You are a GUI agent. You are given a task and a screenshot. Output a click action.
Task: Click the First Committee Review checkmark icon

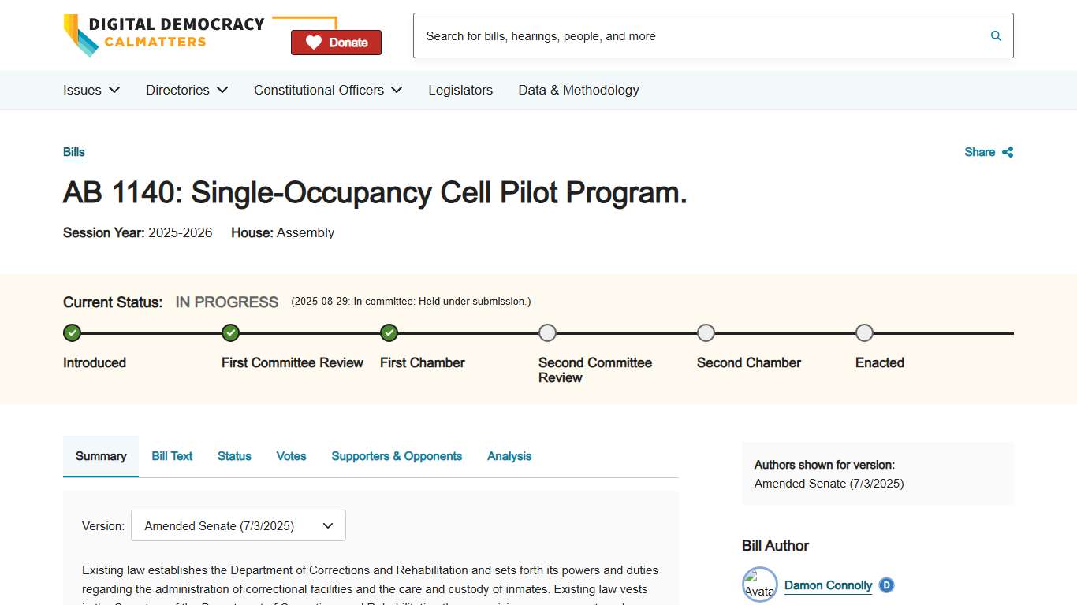tap(230, 332)
